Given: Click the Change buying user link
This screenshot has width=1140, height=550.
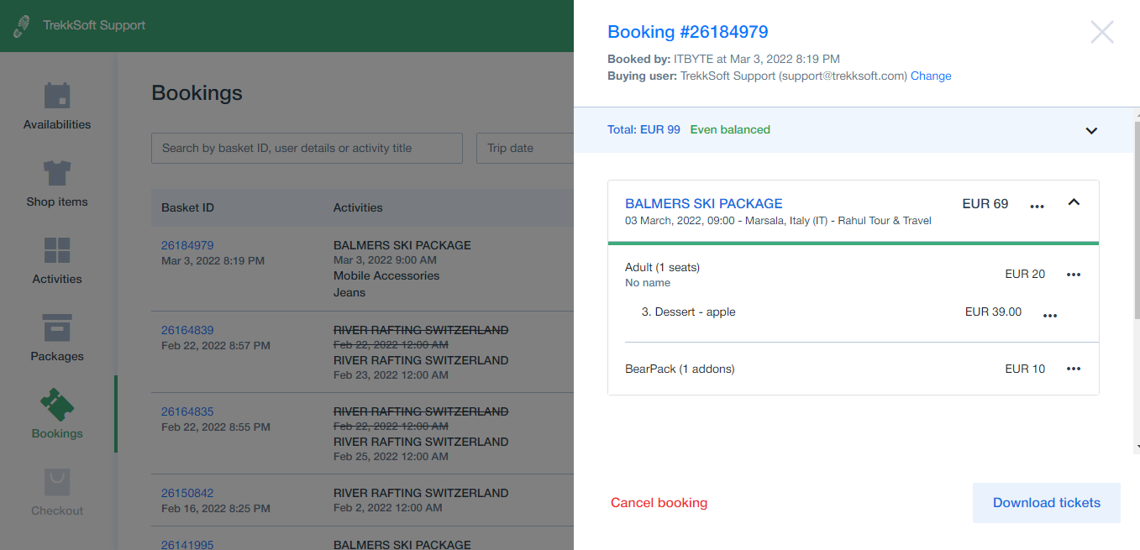Looking at the screenshot, I should (931, 76).
